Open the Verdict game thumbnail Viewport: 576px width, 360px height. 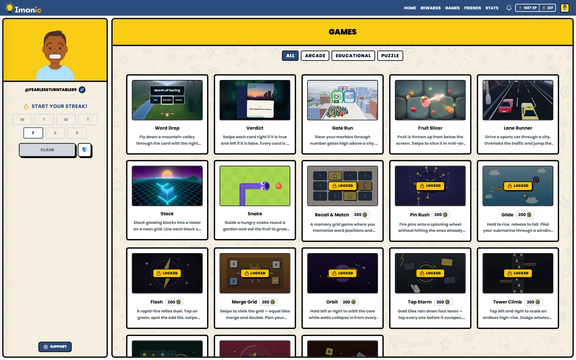click(255, 100)
